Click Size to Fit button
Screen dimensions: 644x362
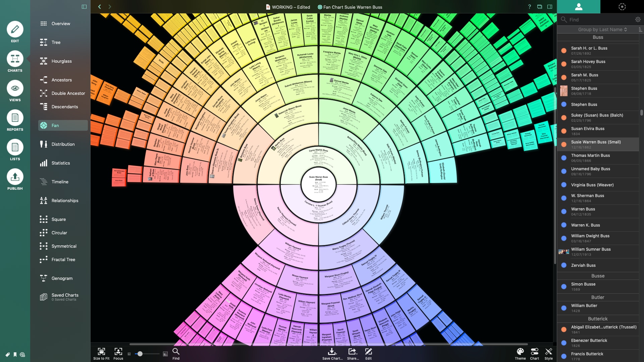(x=101, y=354)
